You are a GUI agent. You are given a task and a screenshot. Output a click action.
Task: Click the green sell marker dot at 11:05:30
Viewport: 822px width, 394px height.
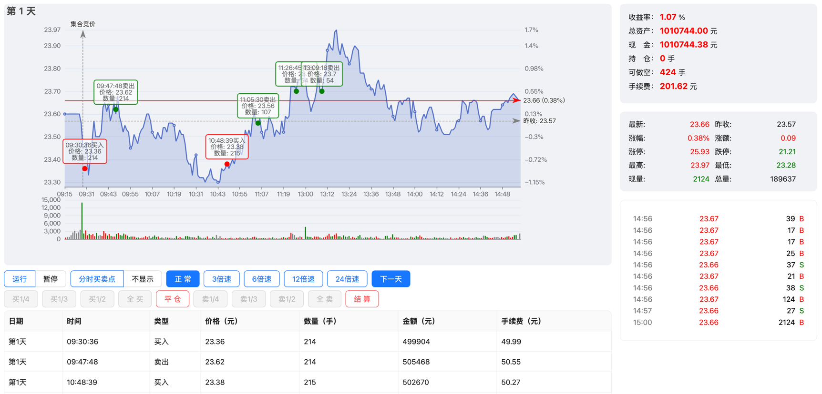[258, 123]
